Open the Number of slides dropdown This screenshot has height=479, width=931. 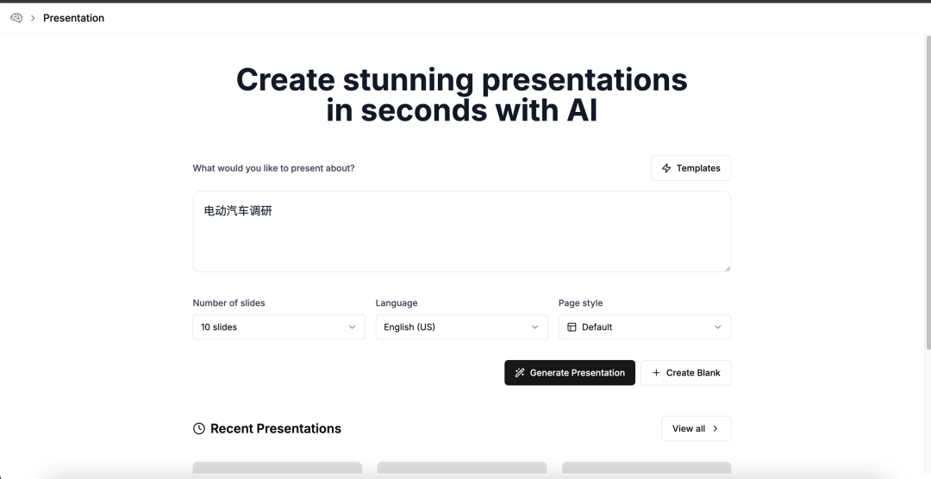(278, 327)
